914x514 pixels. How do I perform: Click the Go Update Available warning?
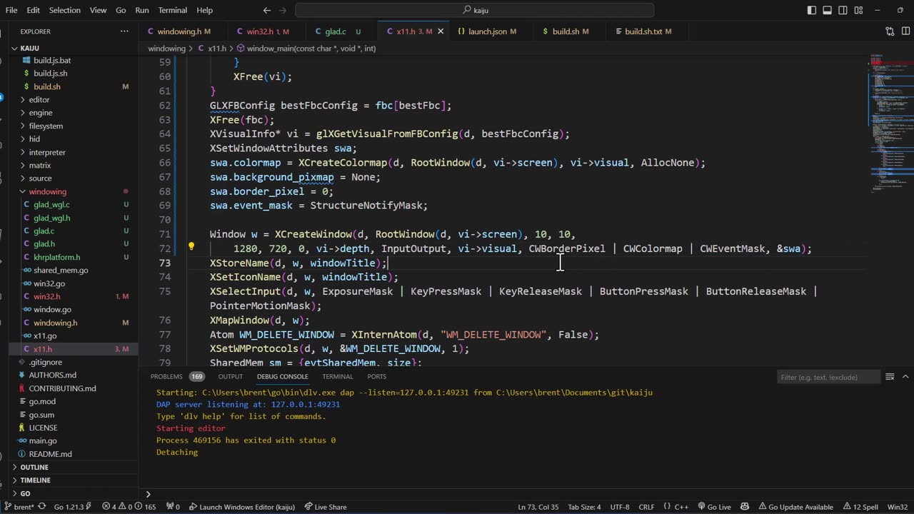coord(795,507)
